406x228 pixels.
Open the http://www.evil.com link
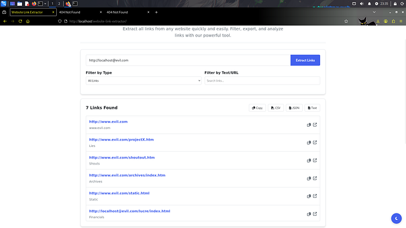[108, 122]
